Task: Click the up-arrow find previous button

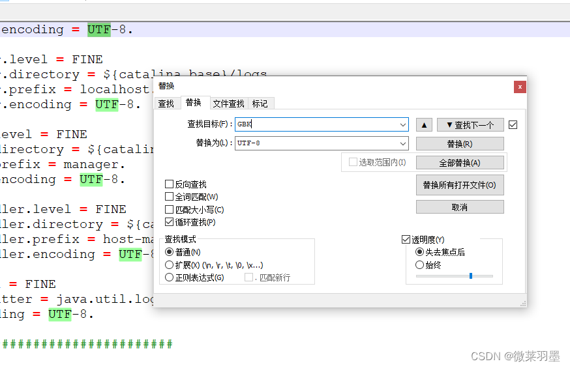Action: click(424, 125)
